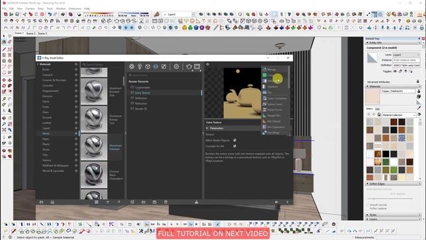Click add render element icon at list bottom

(132, 202)
